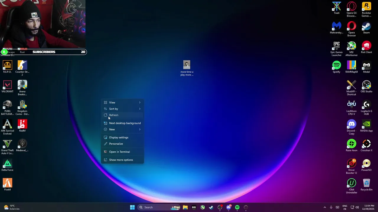378x212 pixels.
Task: Select the Recycle Bin icon
Action: coord(366,185)
